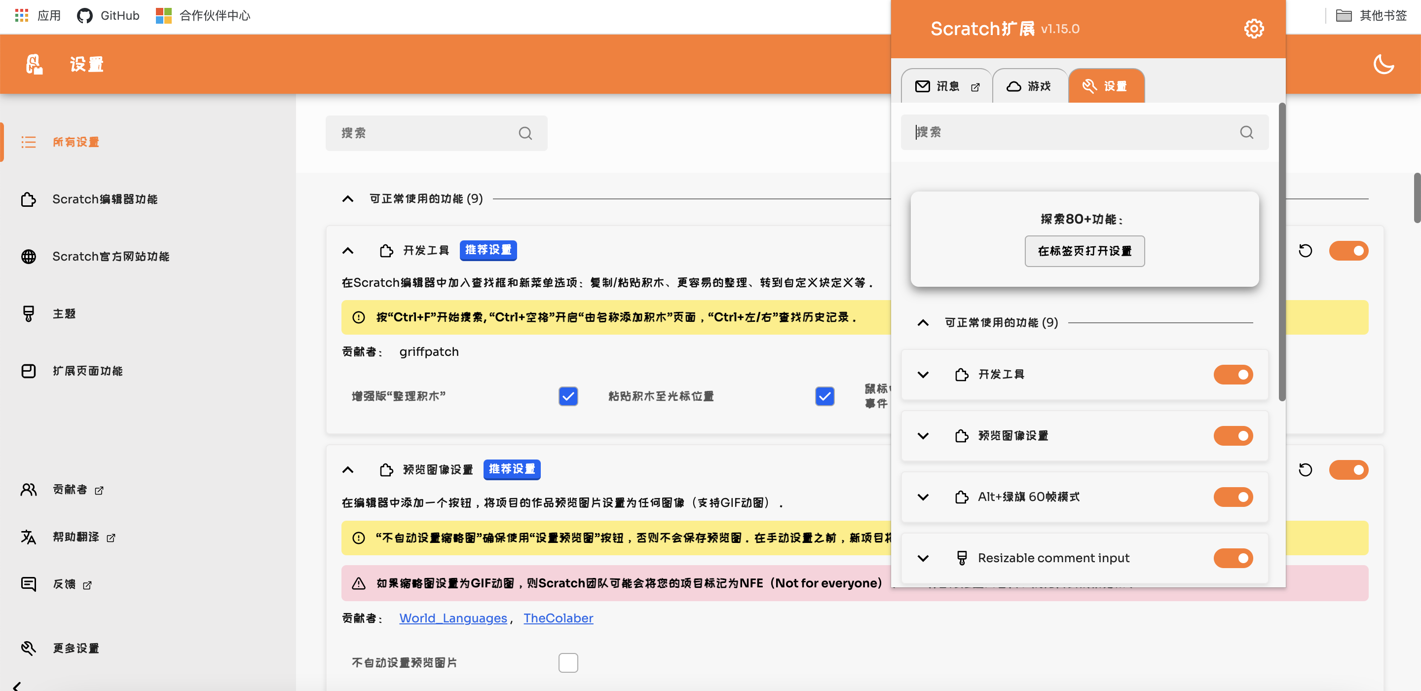Open Scratch官方网站功能 category in the sidebar

(x=148, y=257)
